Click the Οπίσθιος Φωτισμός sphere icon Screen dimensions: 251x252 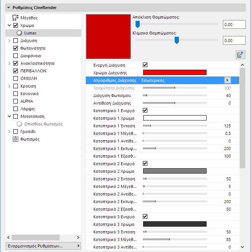19,124
